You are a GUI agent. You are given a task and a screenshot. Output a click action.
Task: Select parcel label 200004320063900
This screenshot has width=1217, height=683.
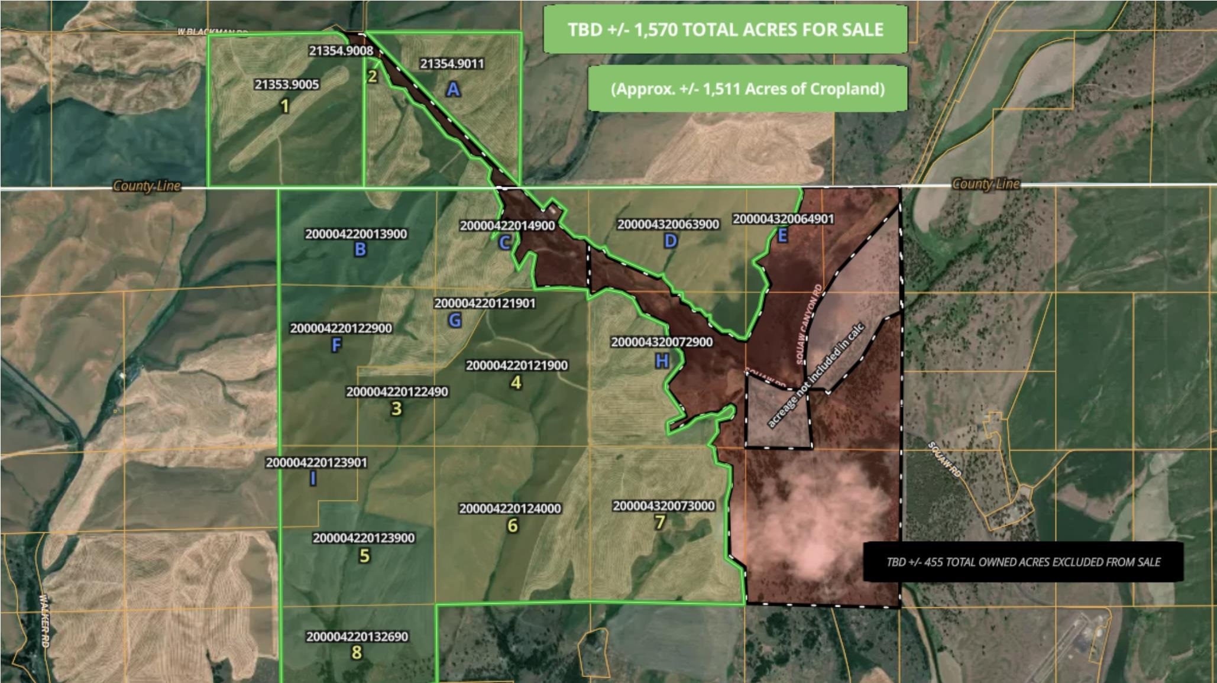pos(668,225)
